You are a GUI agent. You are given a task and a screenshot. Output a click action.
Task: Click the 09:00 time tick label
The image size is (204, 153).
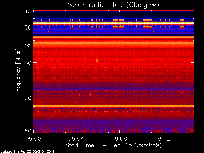click(33, 139)
